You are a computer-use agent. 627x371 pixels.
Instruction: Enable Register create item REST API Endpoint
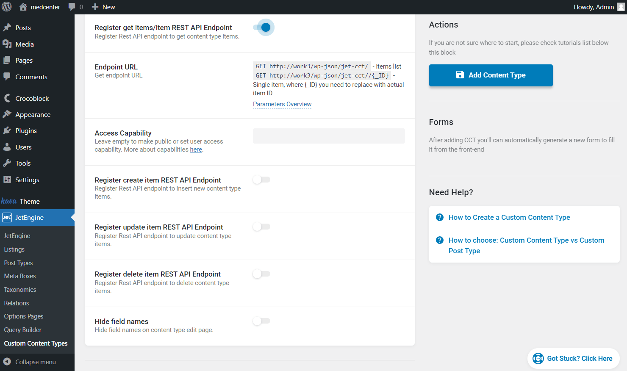coord(261,180)
